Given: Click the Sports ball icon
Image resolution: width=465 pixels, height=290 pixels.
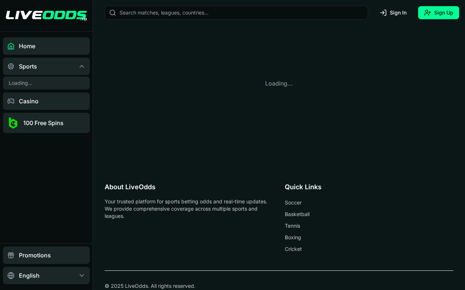Looking at the screenshot, I should [11, 66].
